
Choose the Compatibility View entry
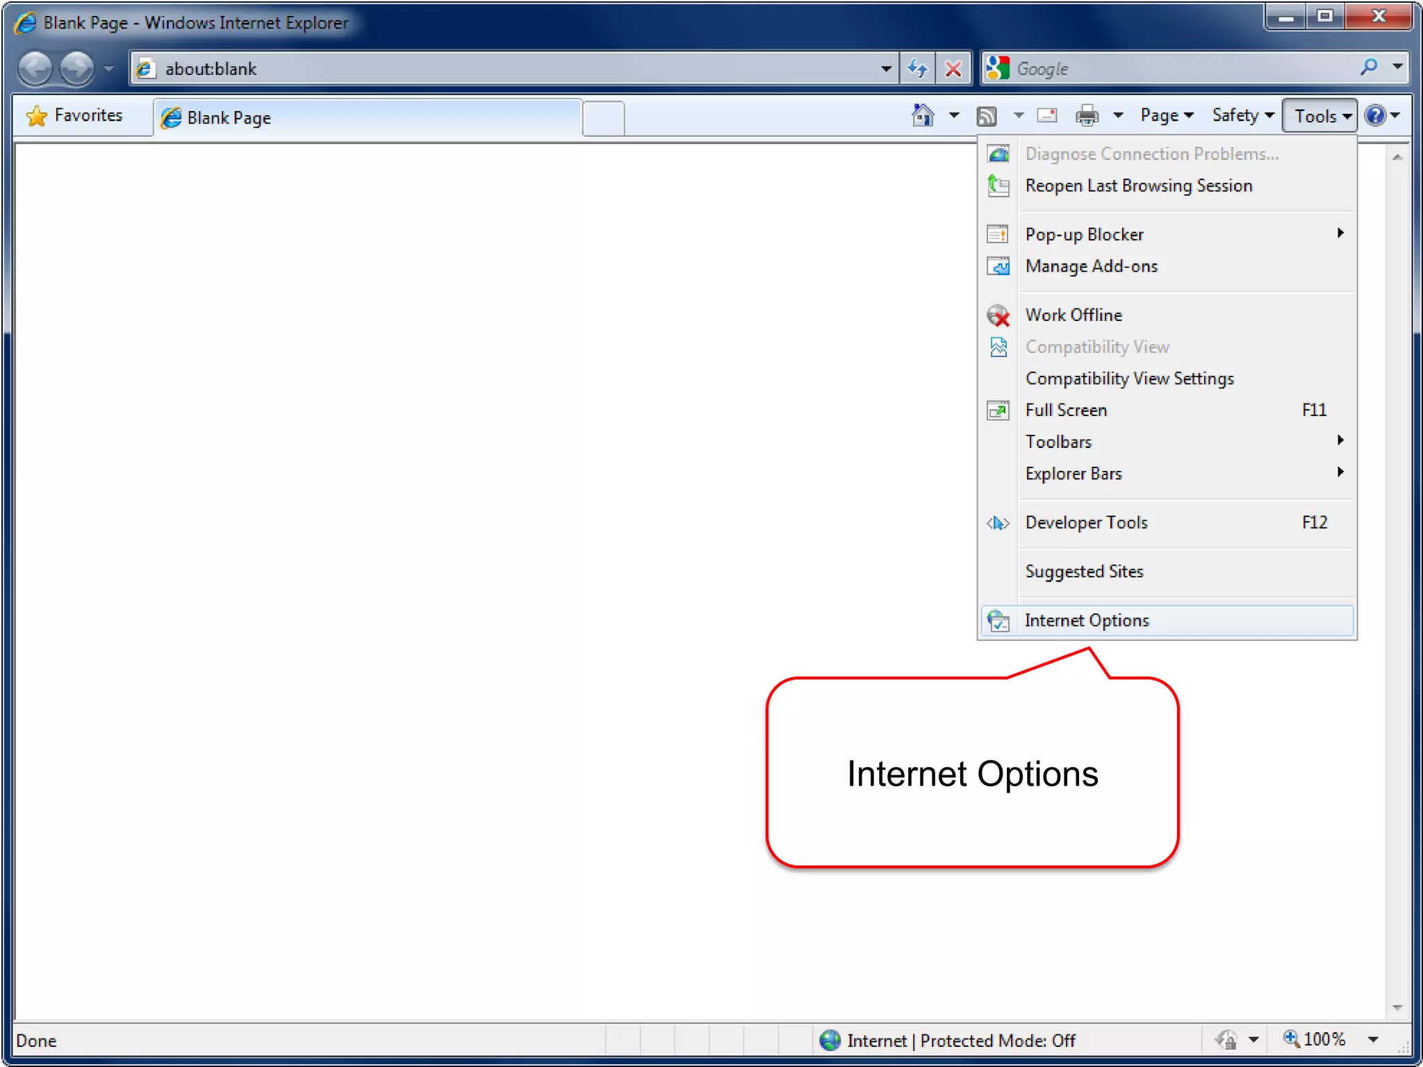coord(1167,347)
